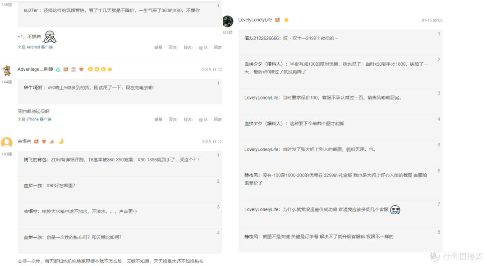Click the quote '去悟空：电控大水箱中途不加水'
This screenshot has height=266, width=487.
point(80,211)
